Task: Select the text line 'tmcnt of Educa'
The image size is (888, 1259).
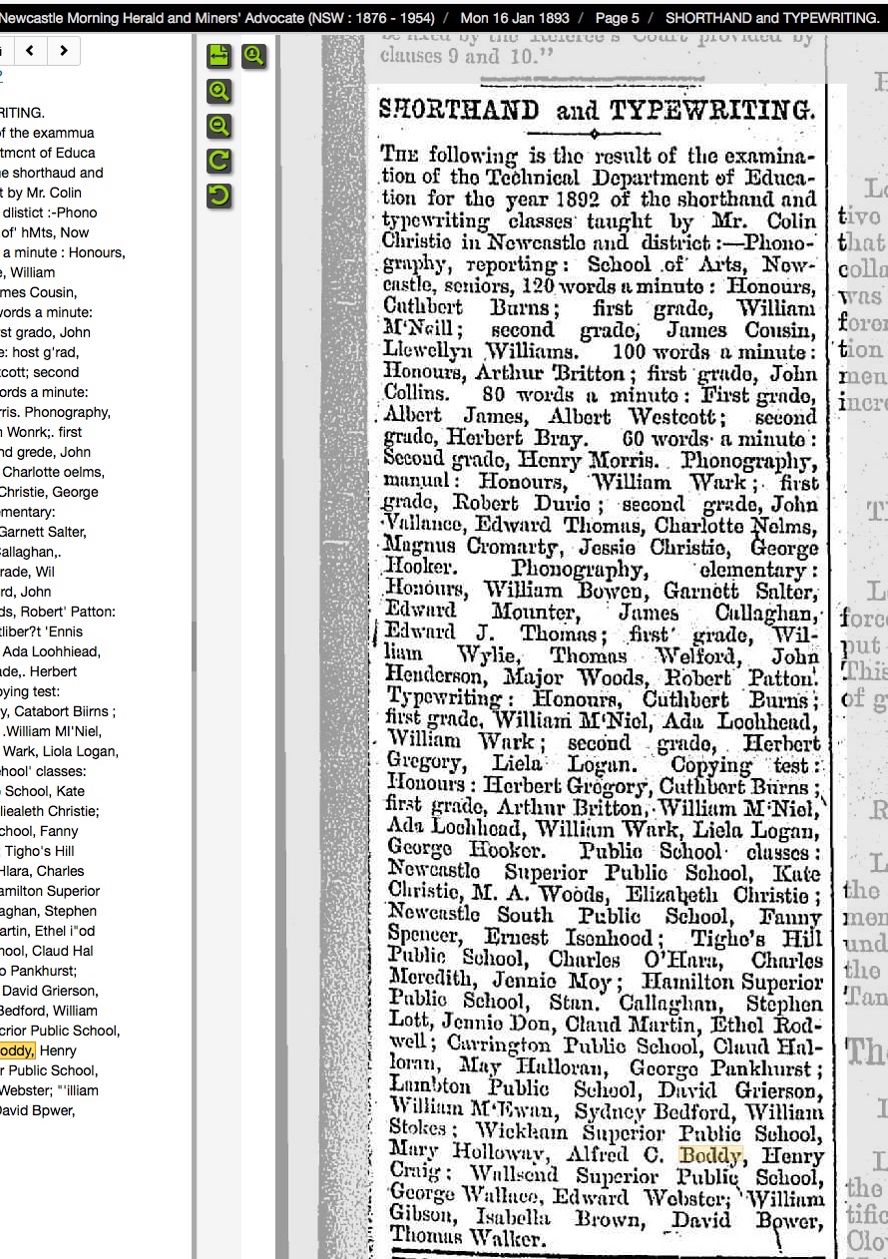Action: (48, 153)
